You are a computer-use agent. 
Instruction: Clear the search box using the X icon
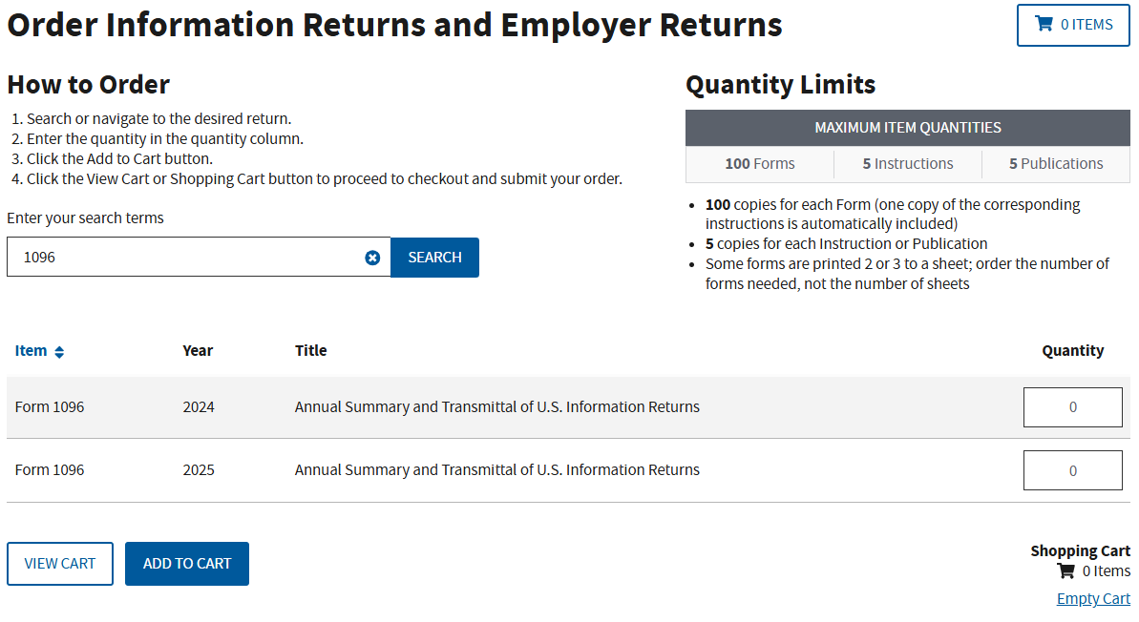pos(372,257)
